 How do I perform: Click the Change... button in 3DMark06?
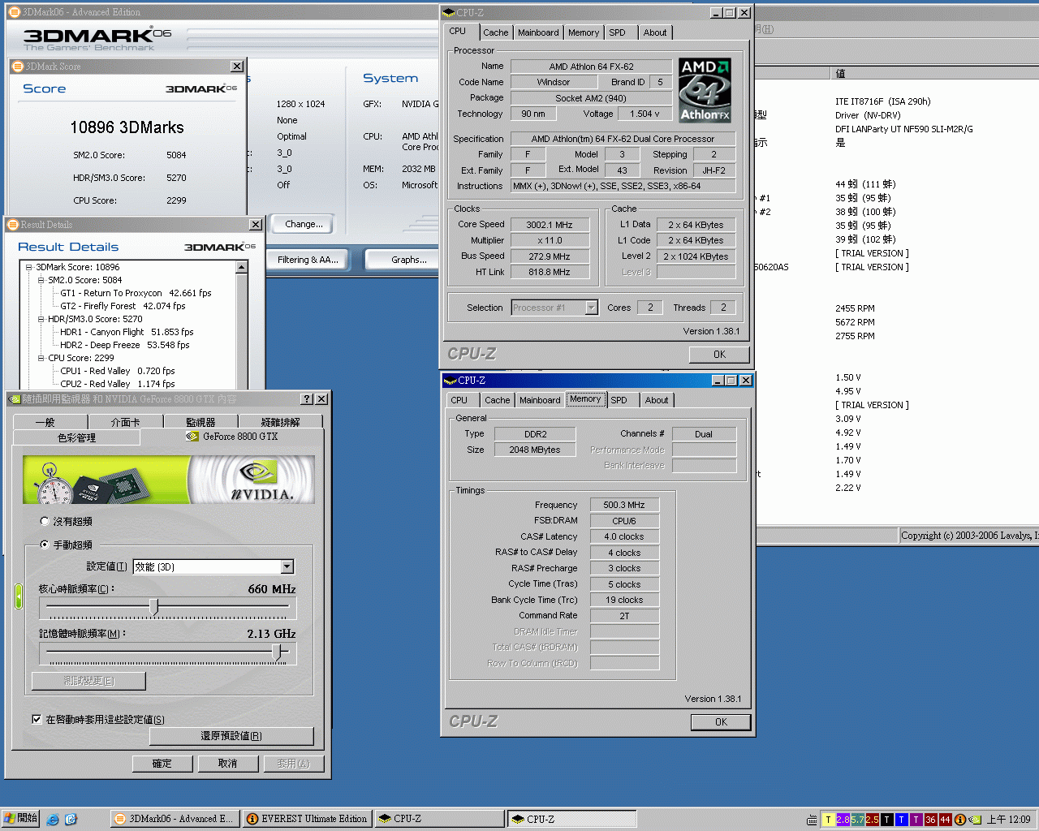[304, 224]
